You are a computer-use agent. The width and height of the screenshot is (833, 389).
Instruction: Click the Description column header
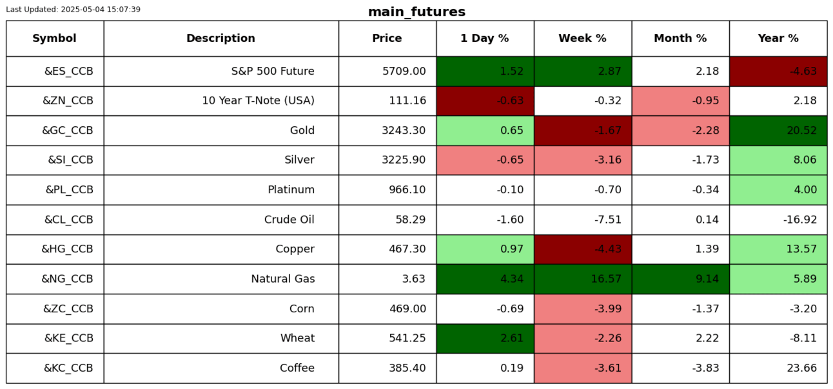tap(220, 39)
